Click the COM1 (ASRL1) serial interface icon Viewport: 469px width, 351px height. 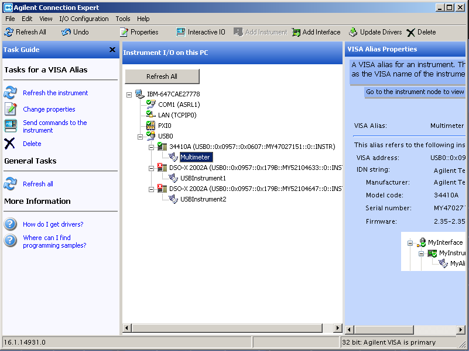(x=150, y=105)
